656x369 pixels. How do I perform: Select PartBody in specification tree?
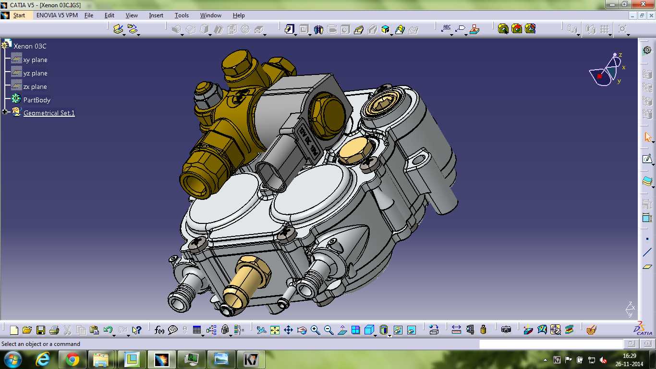point(36,100)
